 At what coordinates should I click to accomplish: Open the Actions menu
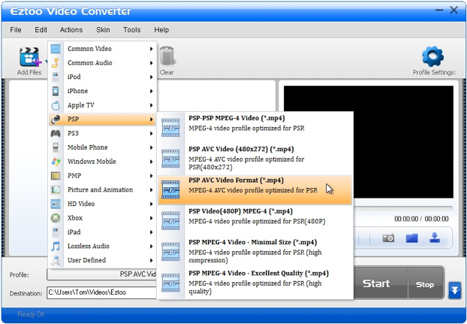pyautogui.click(x=71, y=30)
